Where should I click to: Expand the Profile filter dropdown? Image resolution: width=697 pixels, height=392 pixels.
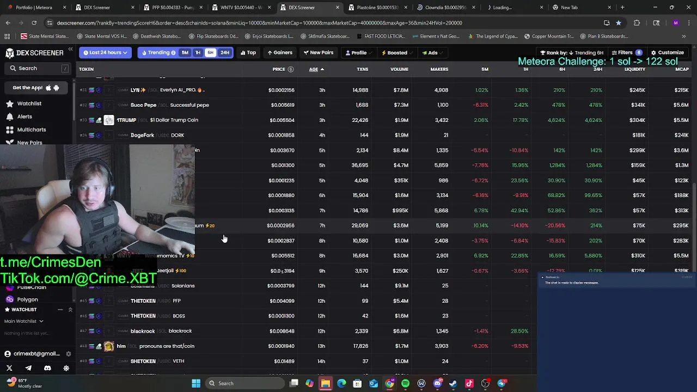coord(359,53)
